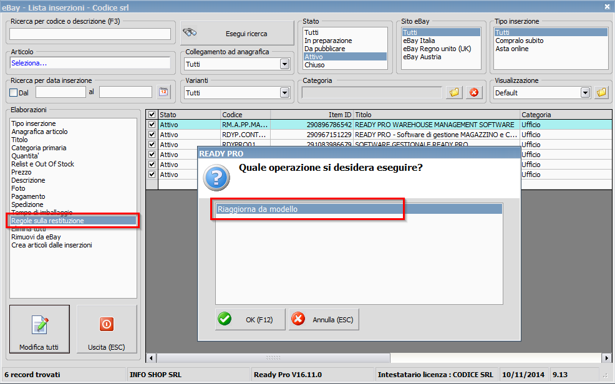
Task: Select 'Compralo subito' insertion type
Action: pos(551,41)
